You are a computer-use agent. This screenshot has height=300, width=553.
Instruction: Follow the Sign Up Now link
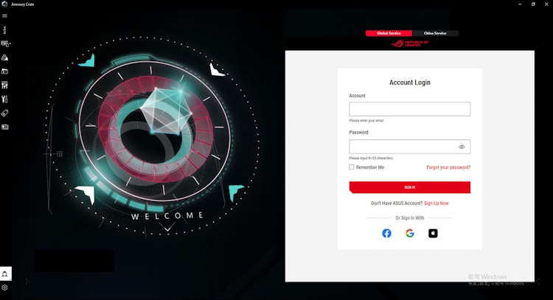click(437, 203)
